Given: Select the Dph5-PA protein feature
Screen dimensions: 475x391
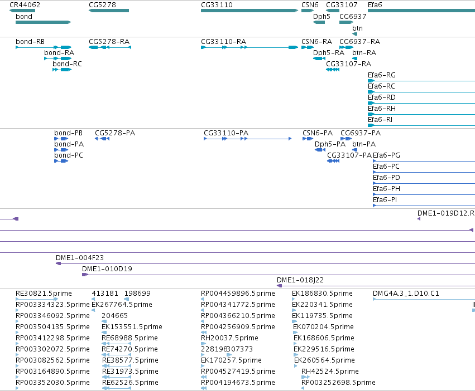Looking at the screenshot, I should tap(320, 150).
